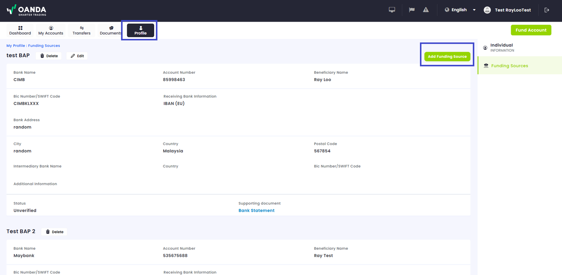Select the Profile tab
This screenshot has height=275, width=562.
[x=140, y=30]
